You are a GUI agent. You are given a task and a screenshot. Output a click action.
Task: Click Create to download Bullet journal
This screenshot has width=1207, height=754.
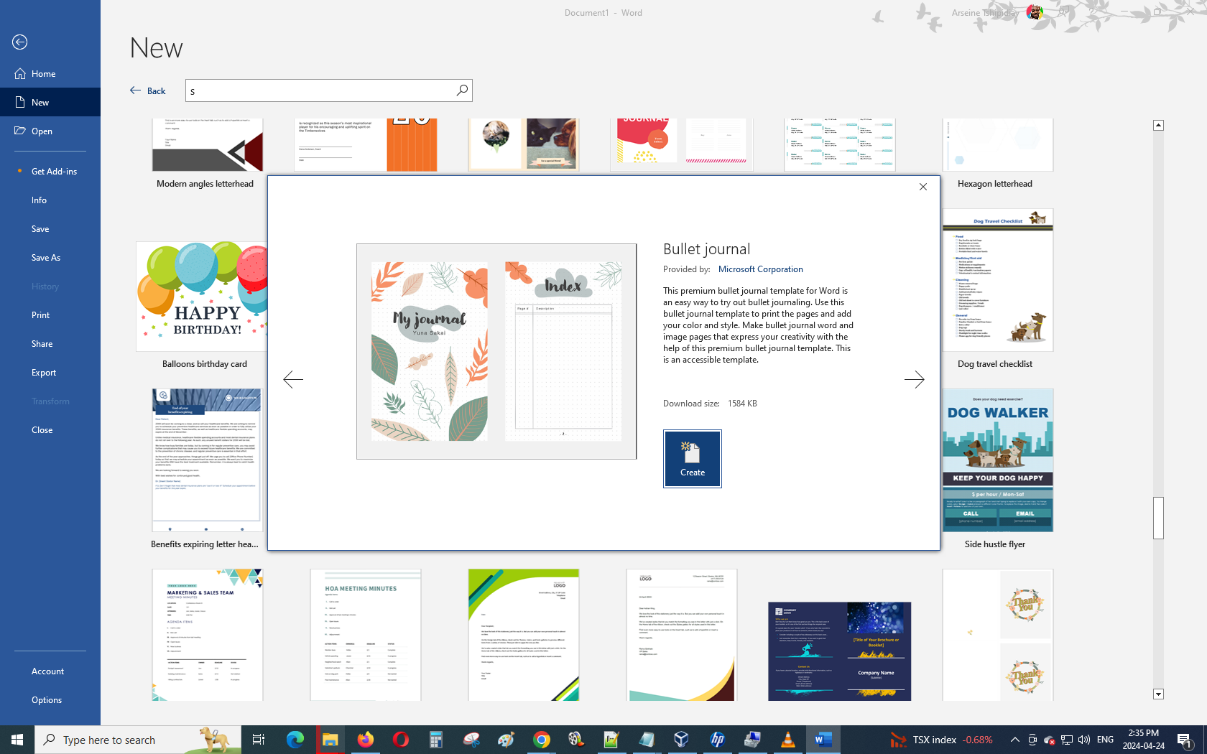click(x=692, y=459)
